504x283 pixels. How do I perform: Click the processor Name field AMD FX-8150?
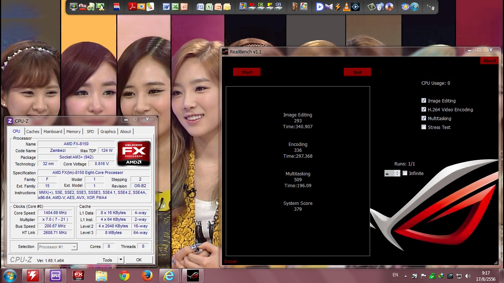[x=76, y=144]
